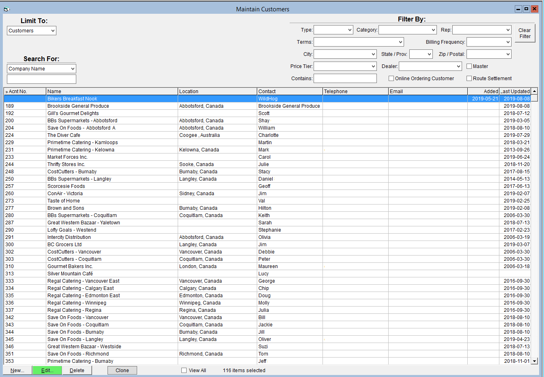544x377 pixels.
Task: Expand the Company Name search dropdown
Action: pos(41,69)
